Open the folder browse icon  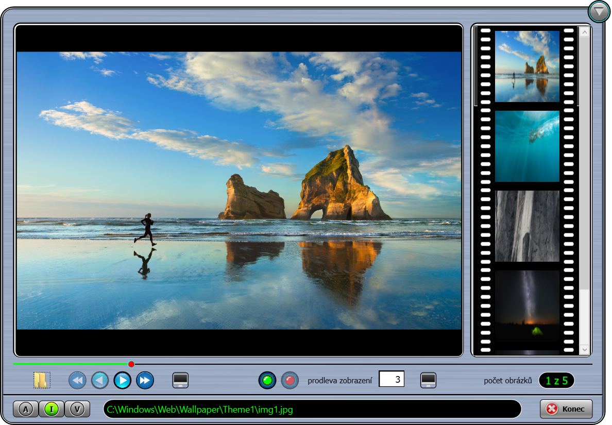pyautogui.click(x=42, y=381)
